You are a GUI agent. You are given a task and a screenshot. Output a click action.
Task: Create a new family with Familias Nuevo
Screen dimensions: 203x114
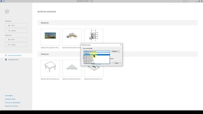pos(16,45)
